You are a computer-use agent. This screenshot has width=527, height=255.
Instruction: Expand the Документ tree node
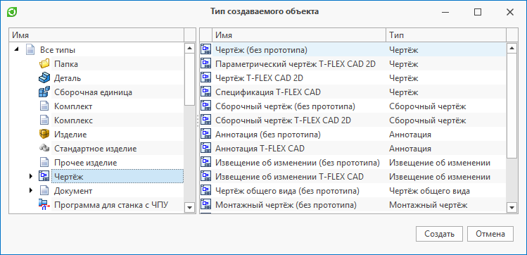pyautogui.click(x=31, y=190)
